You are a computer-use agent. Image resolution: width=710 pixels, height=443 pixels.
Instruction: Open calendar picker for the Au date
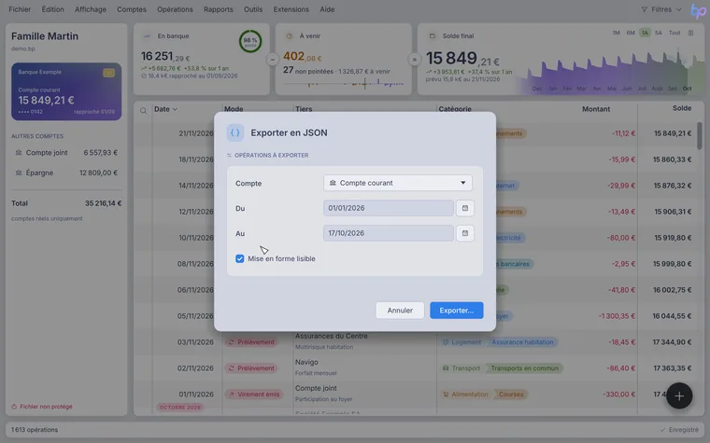pos(464,233)
